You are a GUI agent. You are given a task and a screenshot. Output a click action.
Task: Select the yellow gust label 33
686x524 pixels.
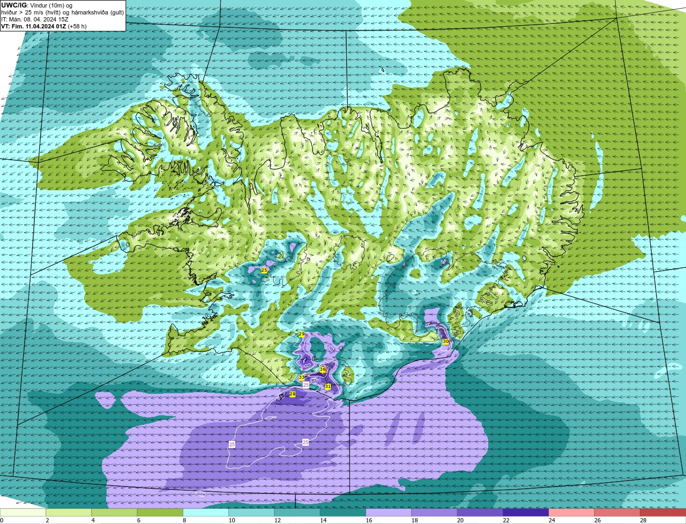(x=302, y=378)
